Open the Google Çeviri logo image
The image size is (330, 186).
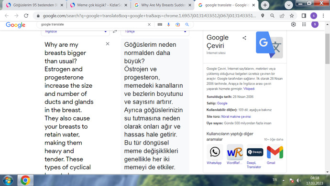point(269,45)
